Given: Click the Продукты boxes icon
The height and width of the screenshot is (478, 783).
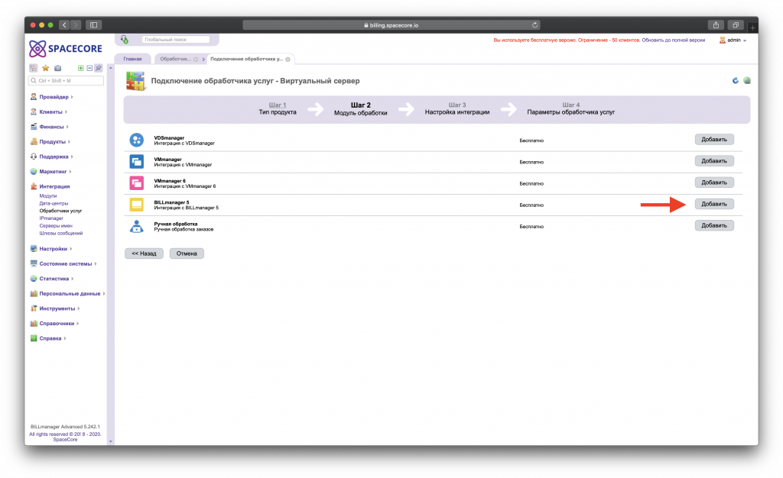Looking at the screenshot, I should 34,141.
